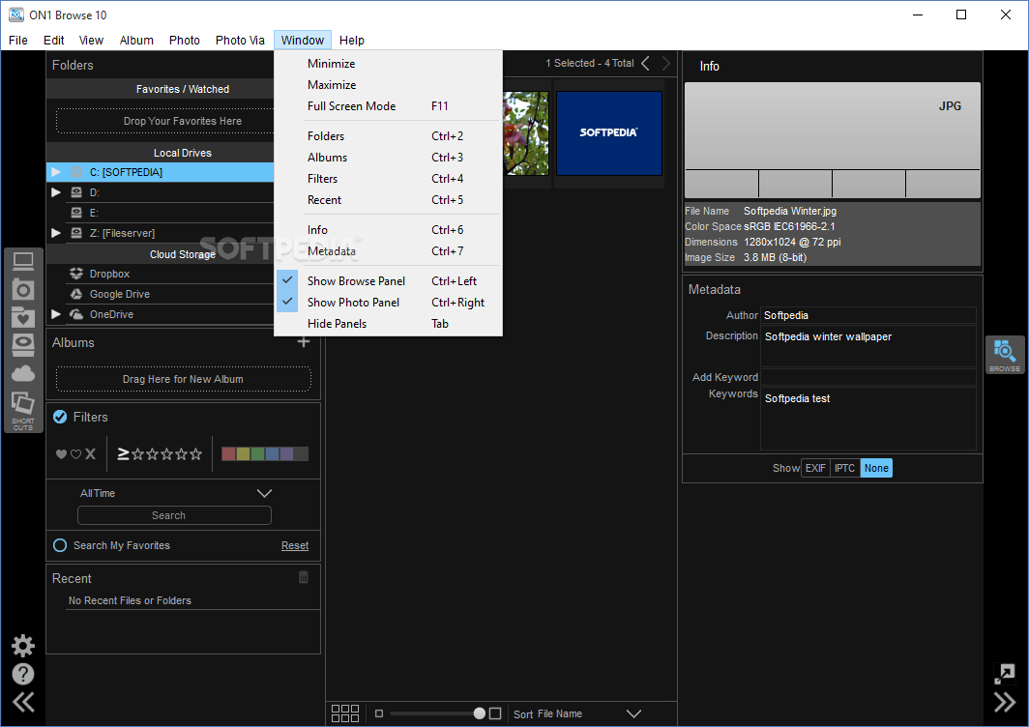Select None metadata display option

876,468
